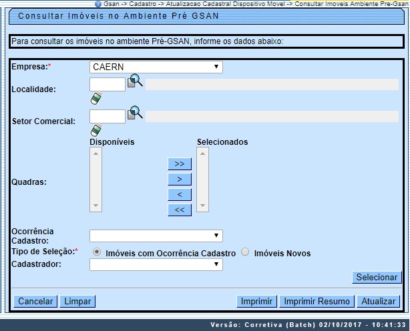This screenshot has height=331, width=410.
Task: Click the Localidade search magnifier icon
Action: pyautogui.click(x=136, y=81)
